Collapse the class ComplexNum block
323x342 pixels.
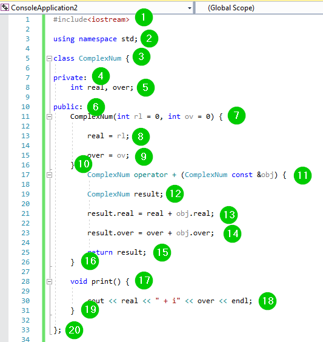50,58
